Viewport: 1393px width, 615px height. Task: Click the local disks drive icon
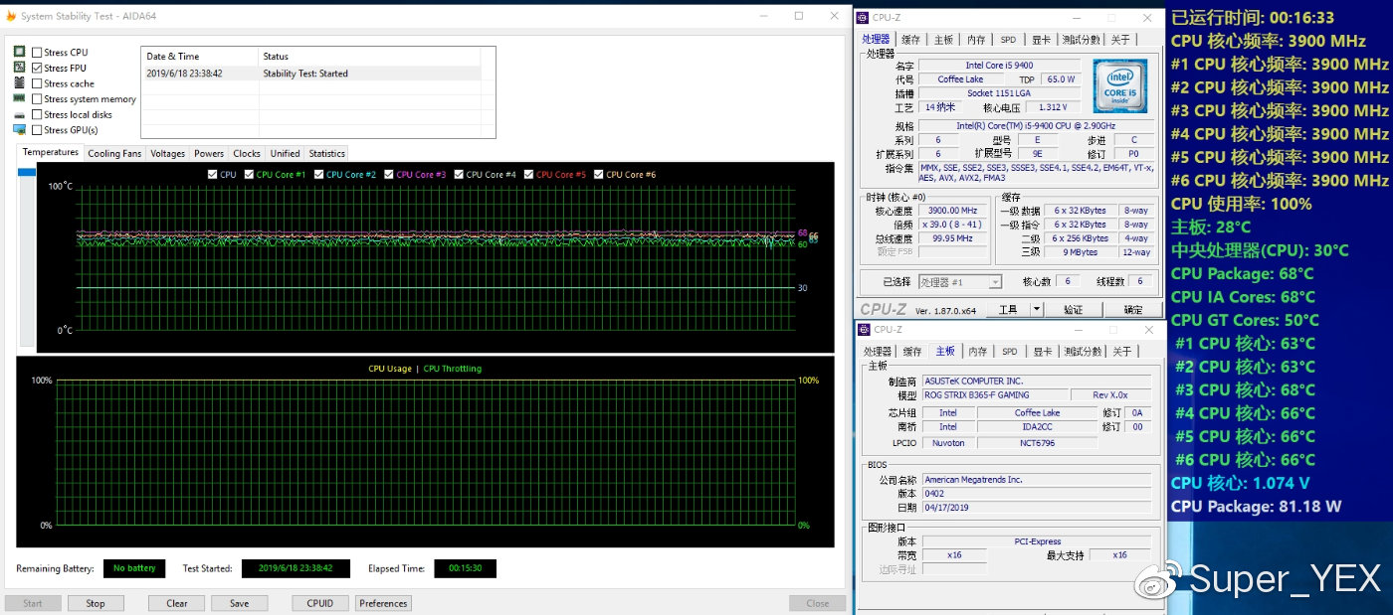pyautogui.click(x=19, y=114)
